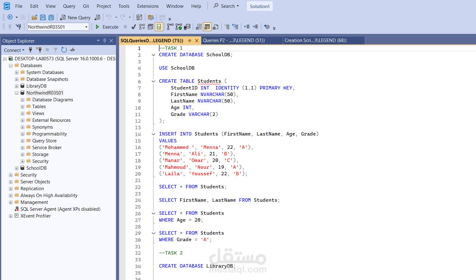Open the Query menu

pyautogui.click(x=69, y=6)
